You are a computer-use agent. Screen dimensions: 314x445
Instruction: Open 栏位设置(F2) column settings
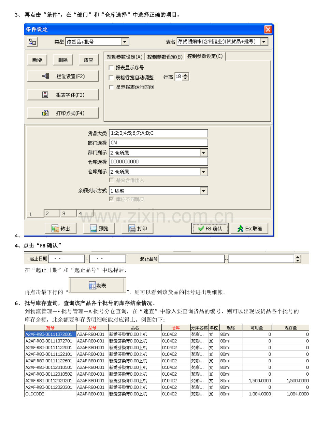coord(63,77)
